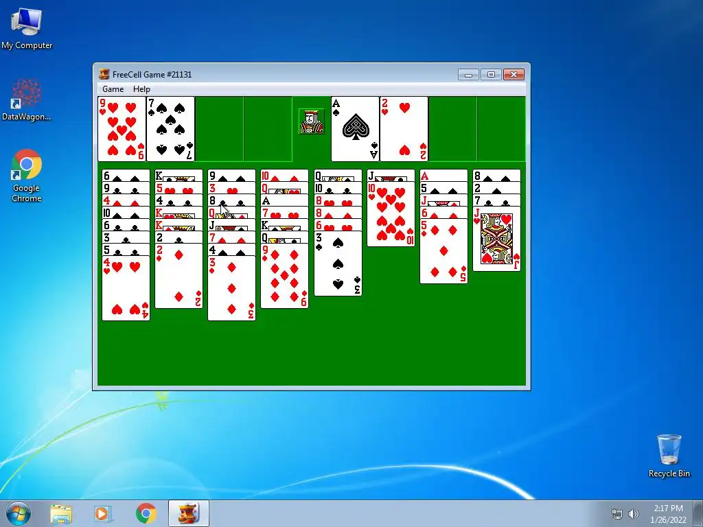Open the Windows Start button

pyautogui.click(x=19, y=513)
